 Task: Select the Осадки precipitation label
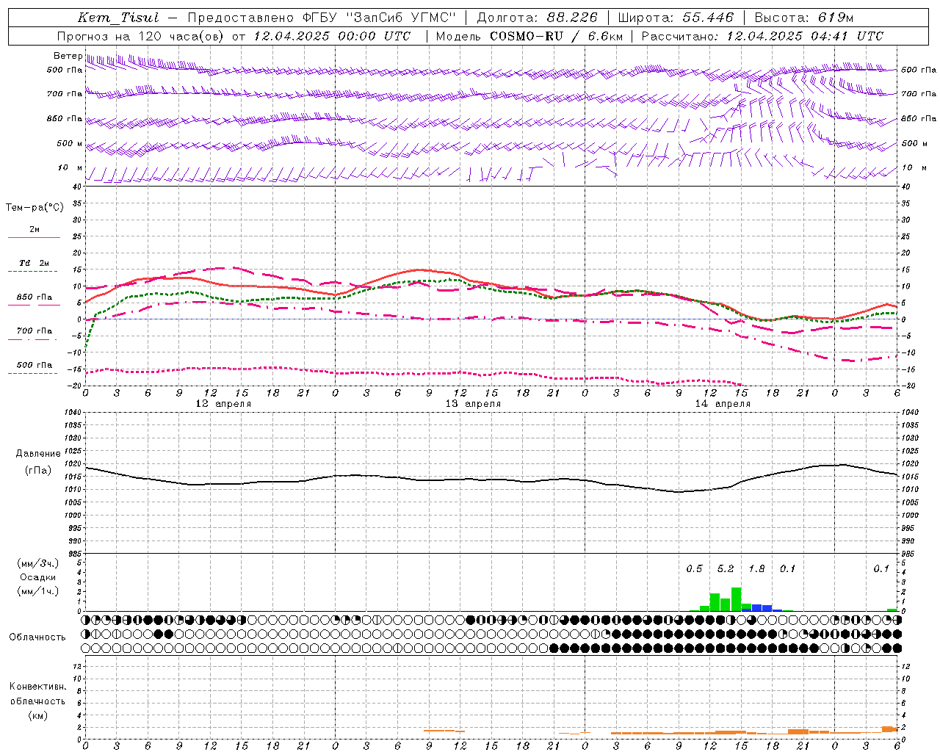pyautogui.click(x=38, y=577)
